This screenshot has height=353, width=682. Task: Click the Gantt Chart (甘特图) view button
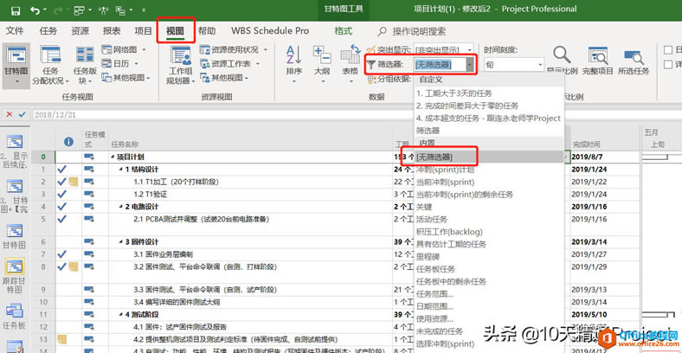(x=16, y=64)
